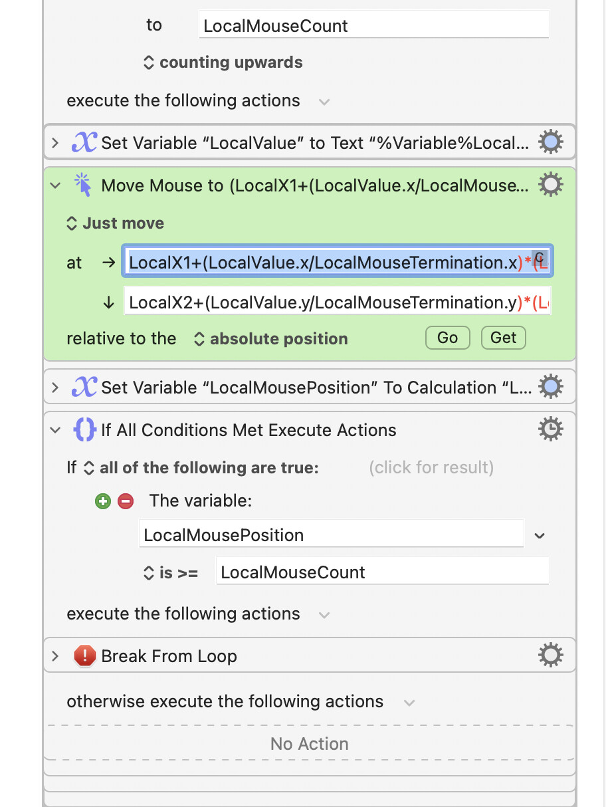
Task: Open the 'absolute position' relative-to popup
Action: point(270,339)
